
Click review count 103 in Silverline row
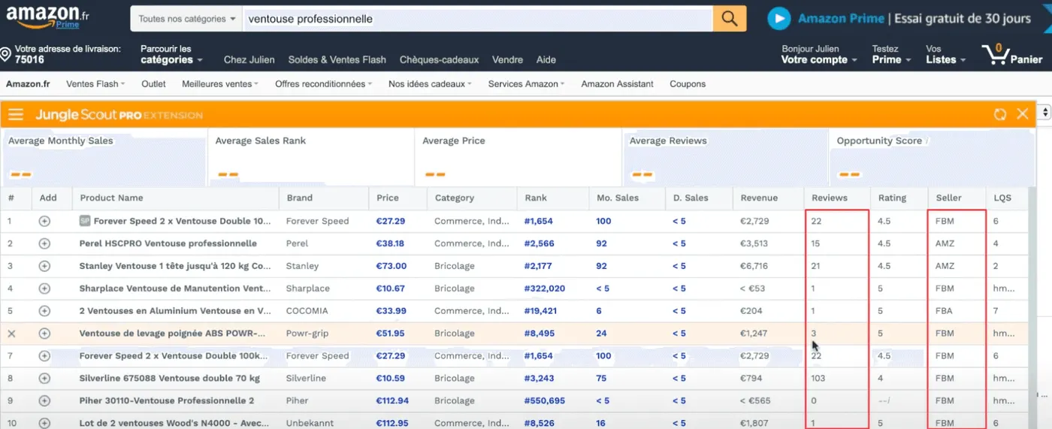(x=818, y=379)
